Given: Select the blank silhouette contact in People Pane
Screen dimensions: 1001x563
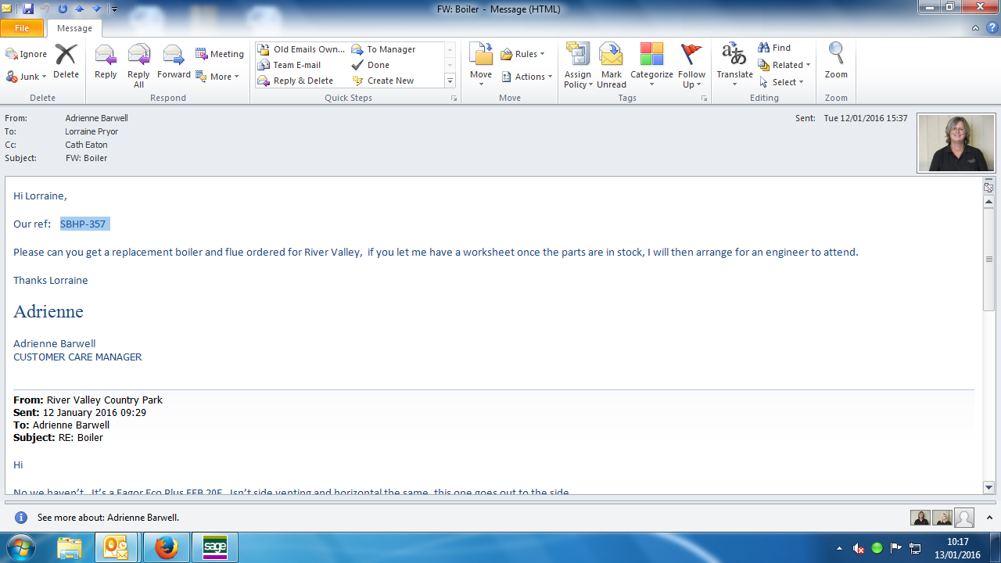Looking at the screenshot, I should click(x=964, y=518).
